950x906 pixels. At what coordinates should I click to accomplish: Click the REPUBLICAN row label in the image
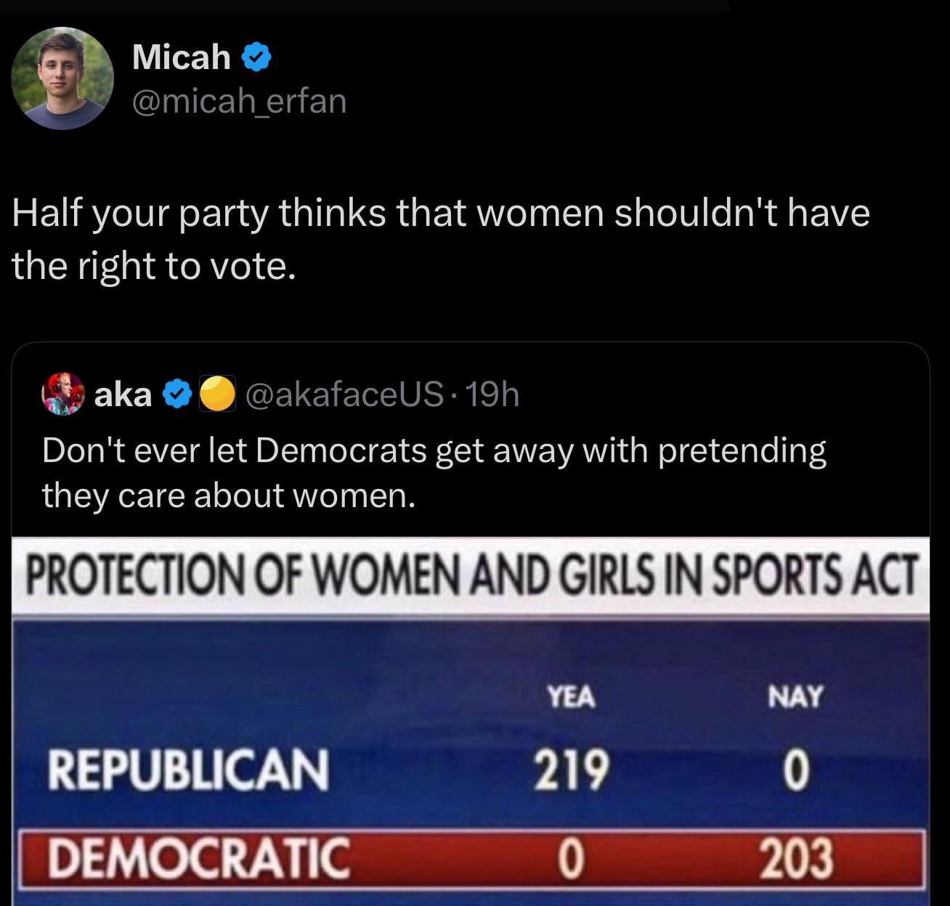(188, 769)
